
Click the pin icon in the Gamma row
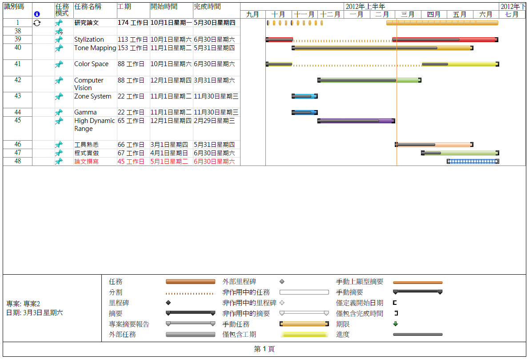[x=59, y=112]
